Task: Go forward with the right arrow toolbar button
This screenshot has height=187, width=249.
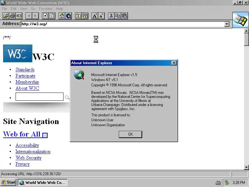Action: click(35, 16)
